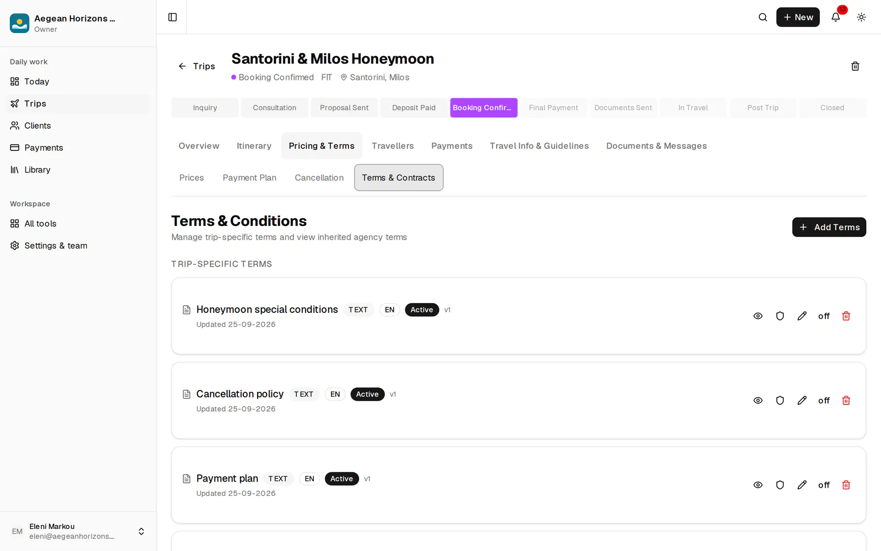Open shield icon for Payment plan
Viewport: 881px width, 551px height.
click(x=780, y=485)
